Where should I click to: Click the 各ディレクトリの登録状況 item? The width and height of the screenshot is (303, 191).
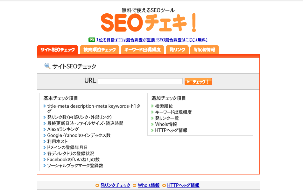[x=71, y=153]
